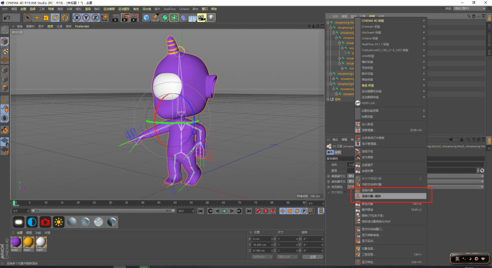The image size is (492, 268).
Task: Select the Move tool in top toolbar
Action: pos(36,18)
